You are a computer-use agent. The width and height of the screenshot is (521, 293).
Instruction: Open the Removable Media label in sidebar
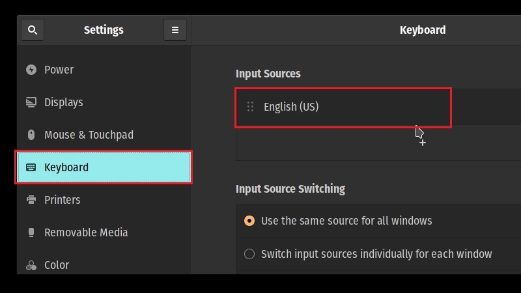click(85, 232)
